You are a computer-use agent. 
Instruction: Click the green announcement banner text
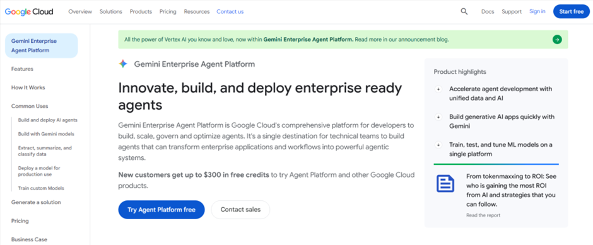286,39
